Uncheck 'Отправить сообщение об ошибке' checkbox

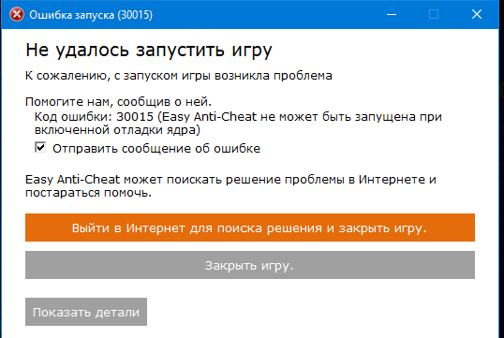tap(40, 148)
